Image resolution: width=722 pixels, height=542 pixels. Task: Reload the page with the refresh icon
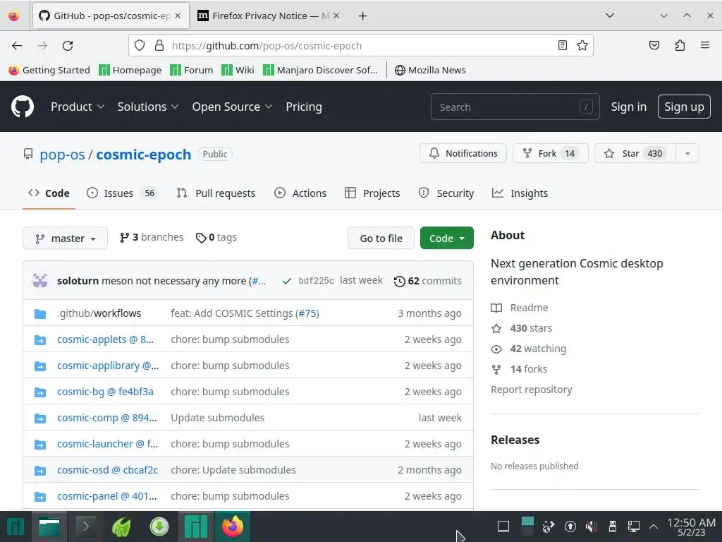[68, 46]
